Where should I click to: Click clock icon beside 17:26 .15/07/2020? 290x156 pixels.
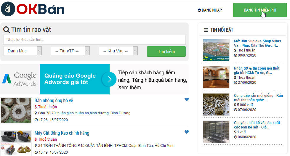click(x=36, y=120)
